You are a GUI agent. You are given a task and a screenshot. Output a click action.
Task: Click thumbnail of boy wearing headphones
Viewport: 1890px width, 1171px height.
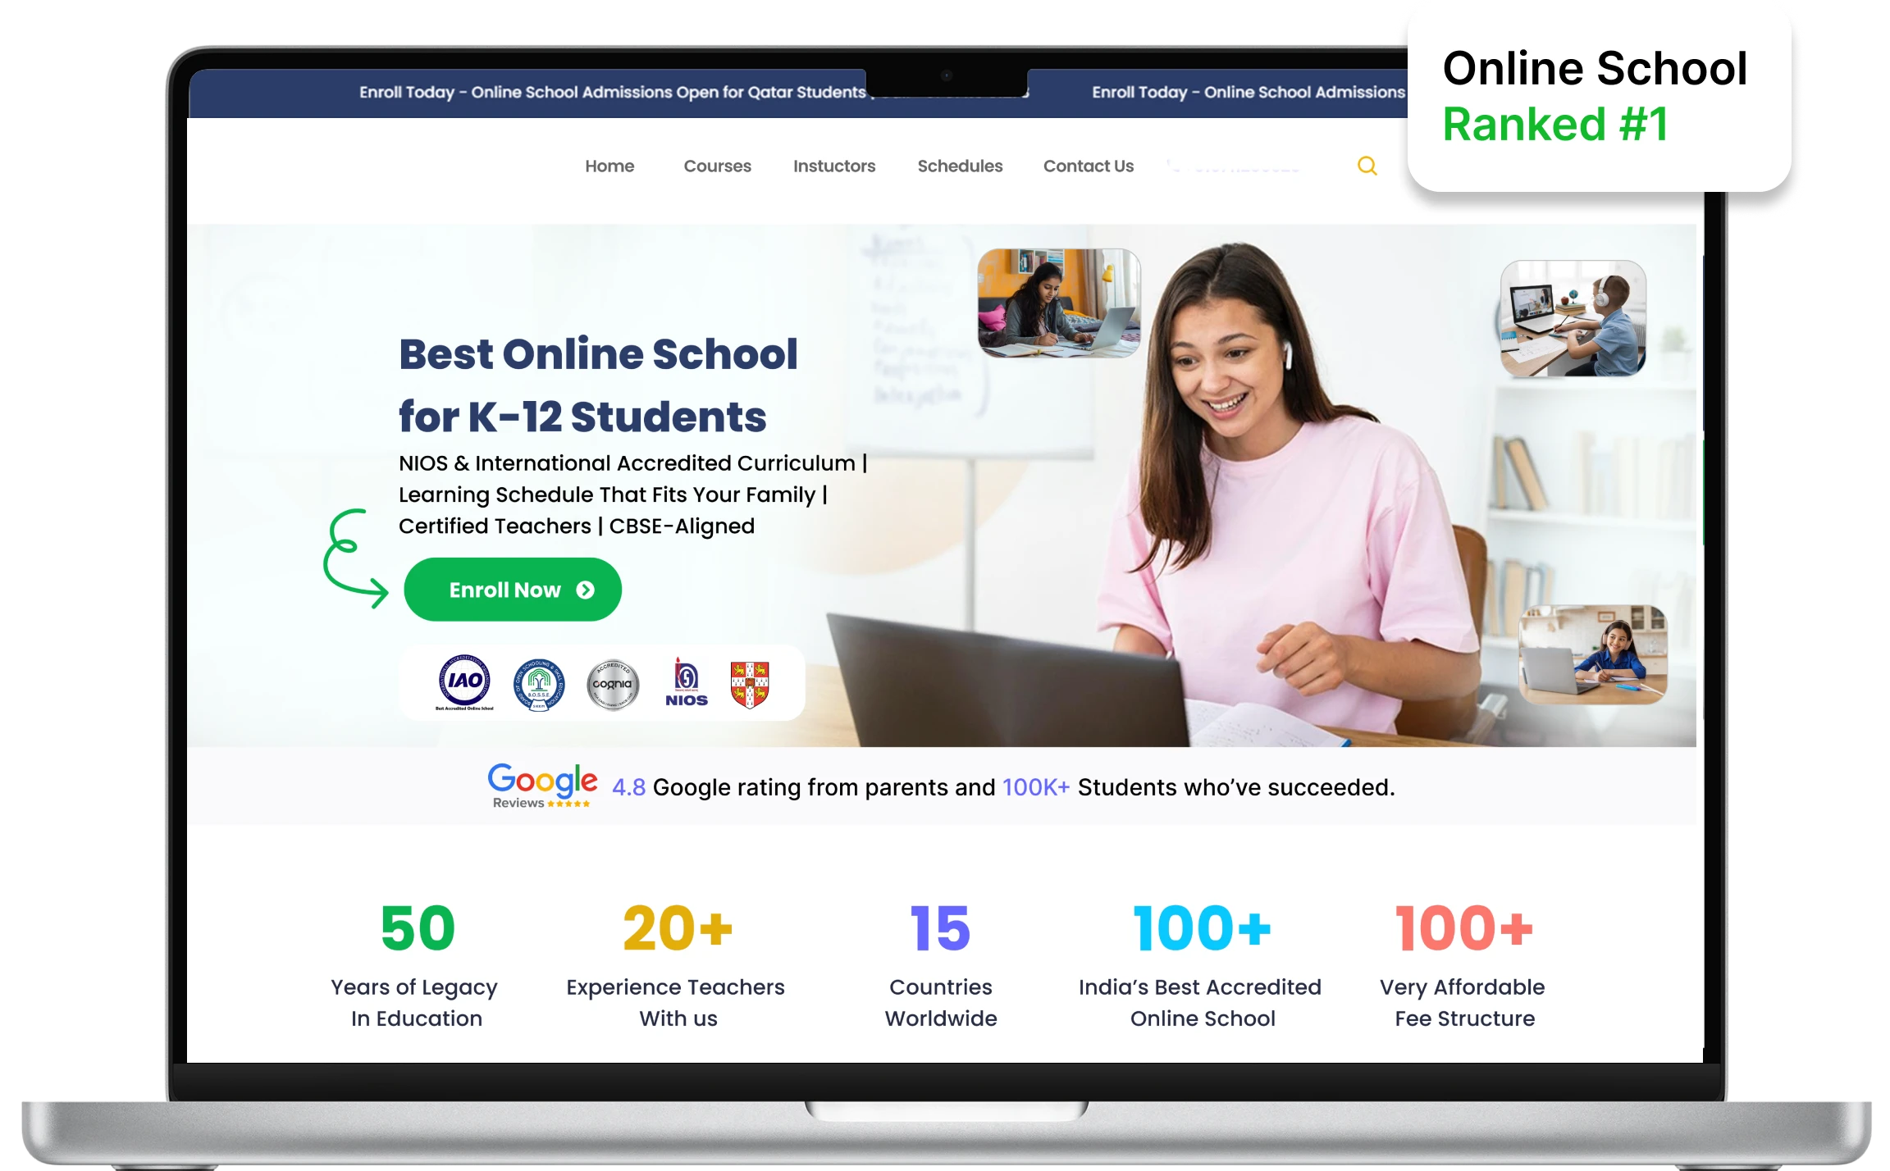(x=1573, y=319)
